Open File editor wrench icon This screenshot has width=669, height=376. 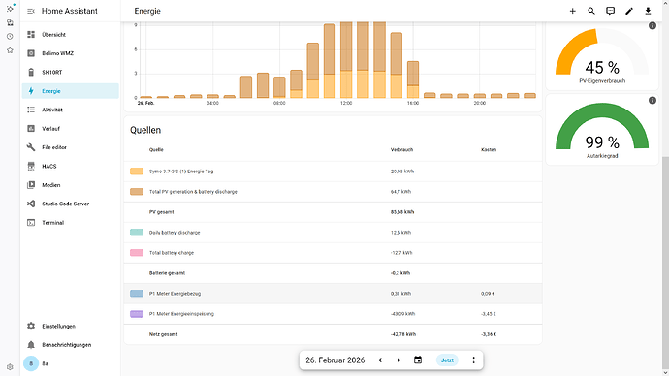(x=31, y=147)
